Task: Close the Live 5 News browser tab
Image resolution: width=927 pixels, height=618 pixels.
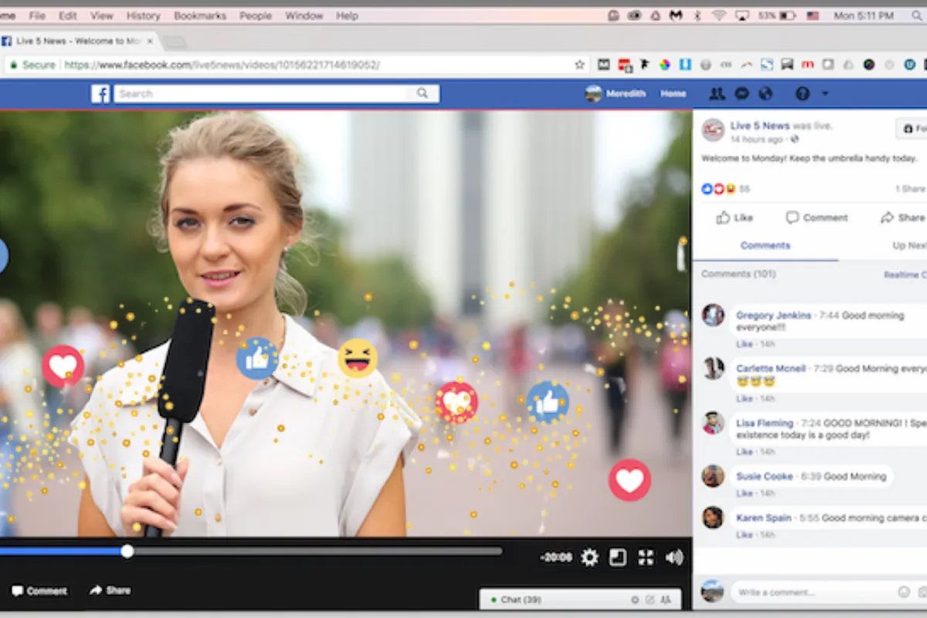Action: 150,41
